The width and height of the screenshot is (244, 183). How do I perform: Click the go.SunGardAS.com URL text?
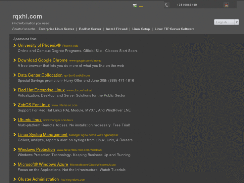pos(77,76)
